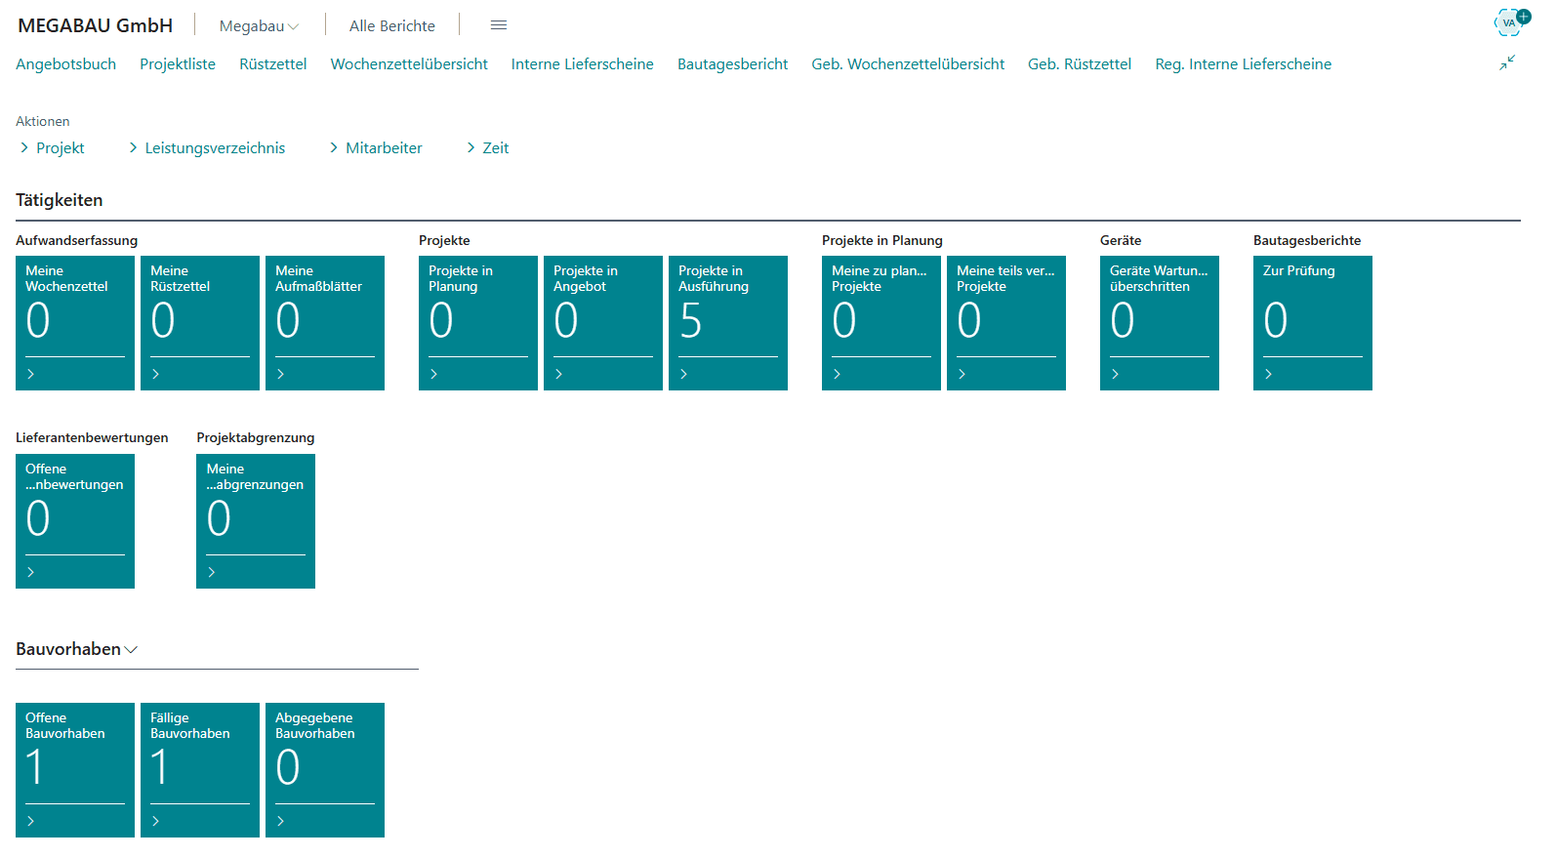Click arrow on Zur Prüfung tile

pos(1269,374)
